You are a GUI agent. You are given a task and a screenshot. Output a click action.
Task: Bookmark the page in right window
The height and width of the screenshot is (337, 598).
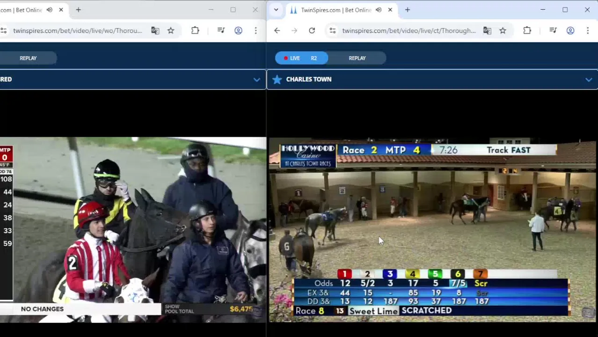503,30
